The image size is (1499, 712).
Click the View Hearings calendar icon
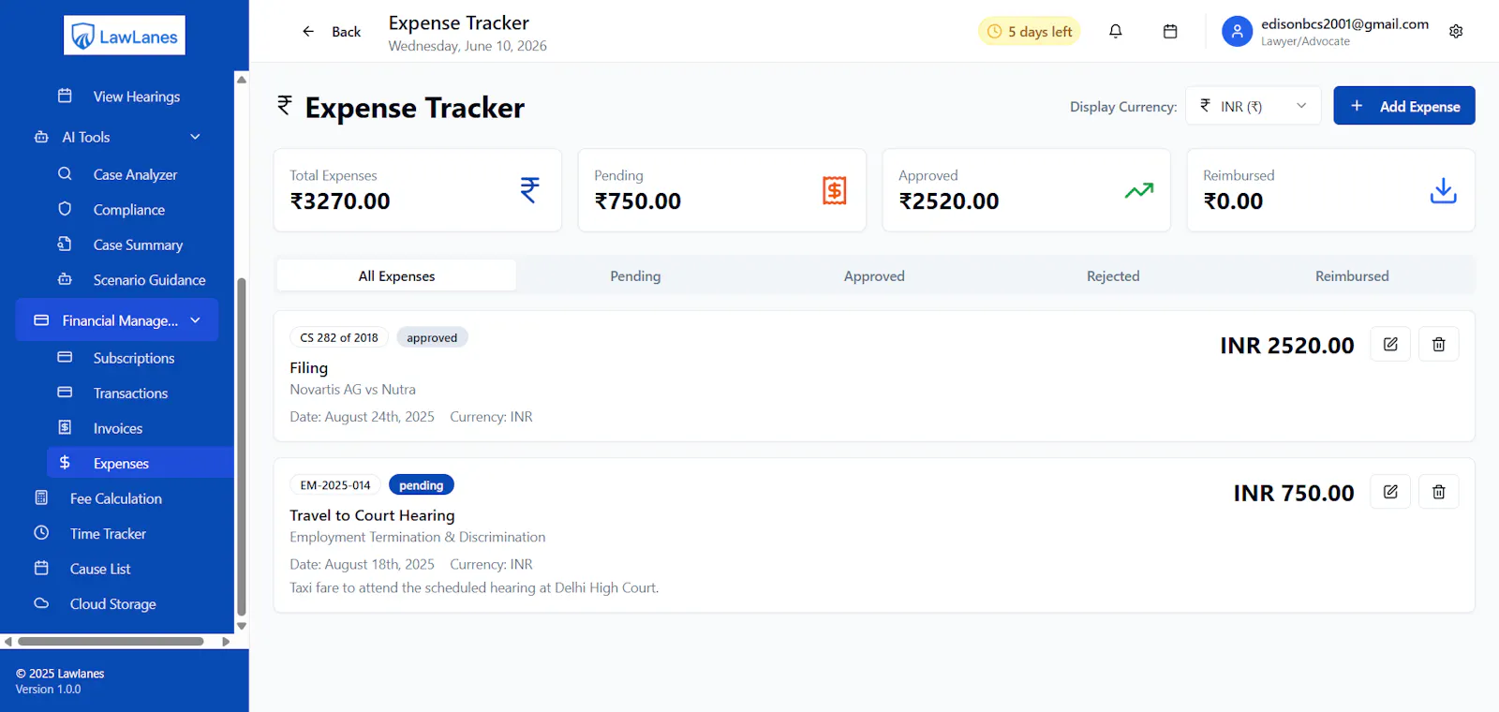65,96
